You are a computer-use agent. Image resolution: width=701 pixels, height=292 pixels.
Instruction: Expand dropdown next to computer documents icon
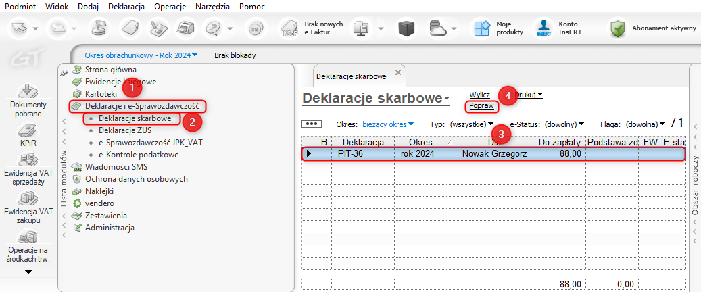tap(381, 28)
